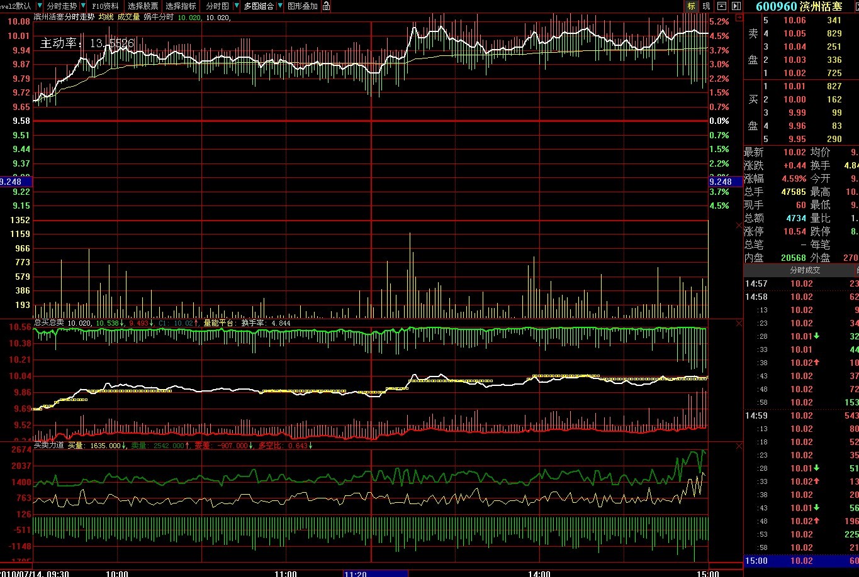
Task: Click buy price 9.96 in the order book
Action: click(797, 126)
